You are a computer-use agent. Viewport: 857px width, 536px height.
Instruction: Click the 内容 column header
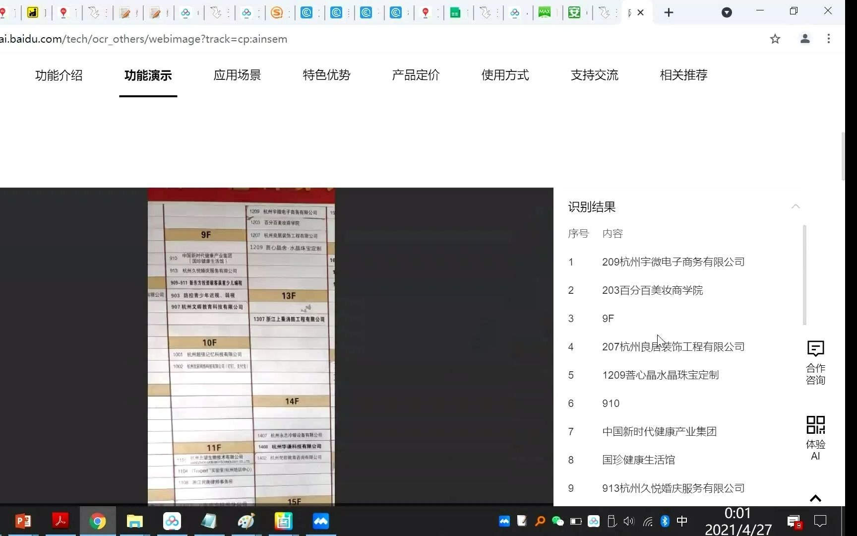pos(612,234)
